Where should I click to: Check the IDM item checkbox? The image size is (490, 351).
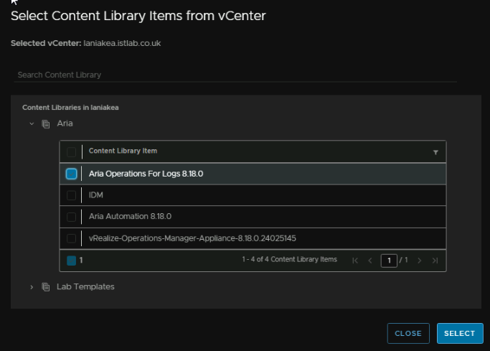71,195
